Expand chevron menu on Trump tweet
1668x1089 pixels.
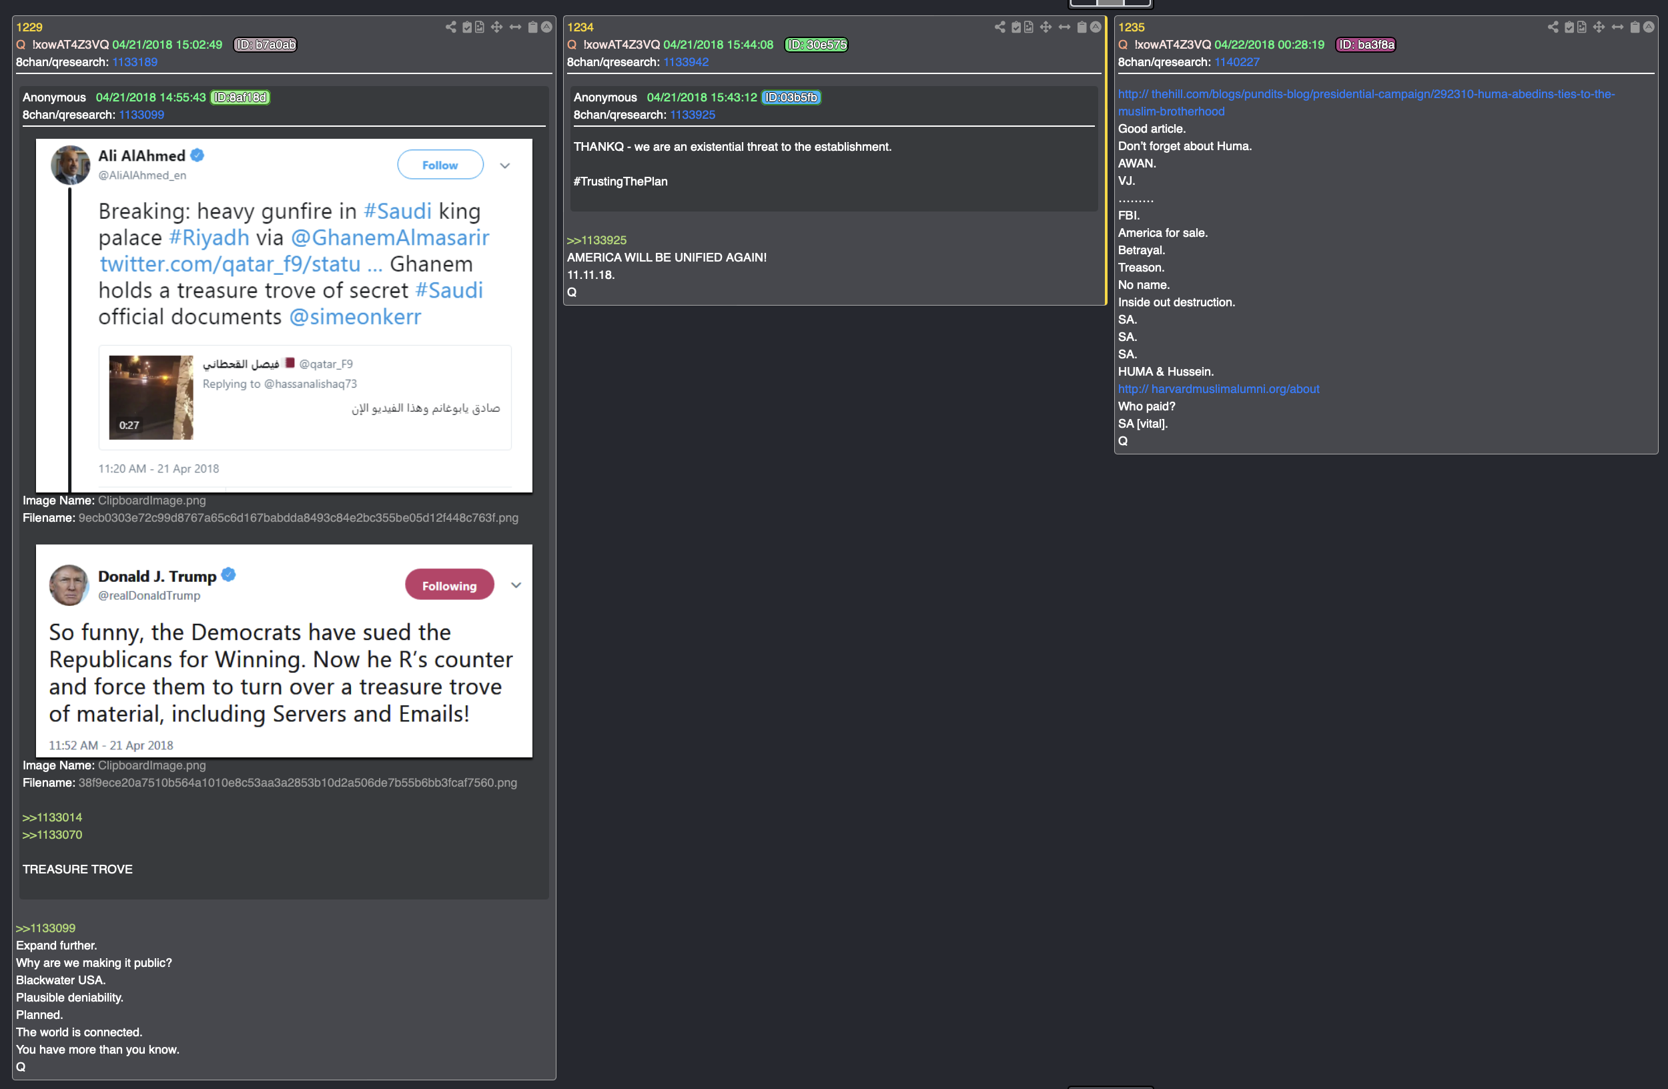pos(516,585)
